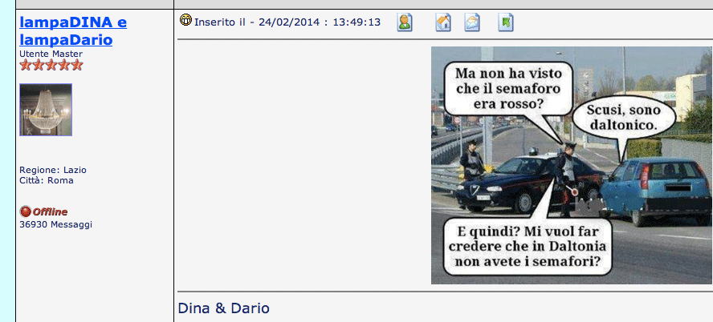Click the Scusi, sono daltonico speech bubble

tap(622, 117)
